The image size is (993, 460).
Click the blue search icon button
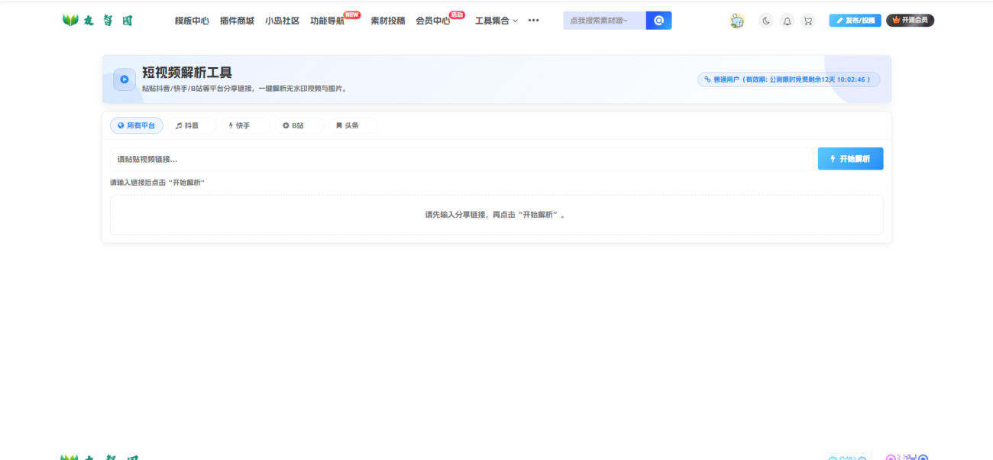click(658, 21)
